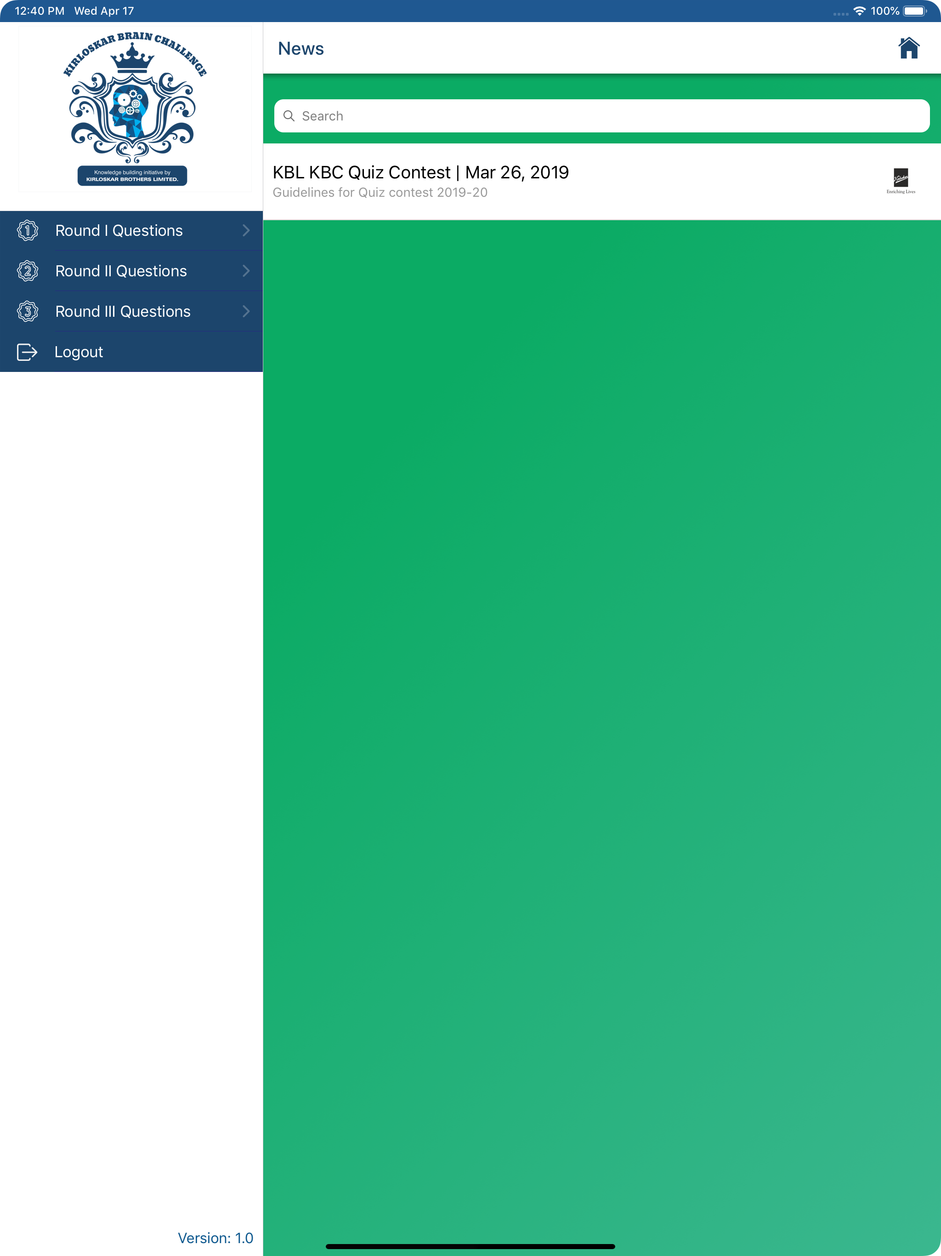Tap the Logout menu item
The height and width of the screenshot is (1256, 941).
131,352
